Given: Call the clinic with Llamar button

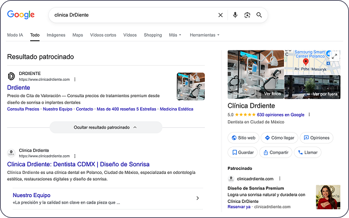Looking at the screenshot, I should coord(308,152).
